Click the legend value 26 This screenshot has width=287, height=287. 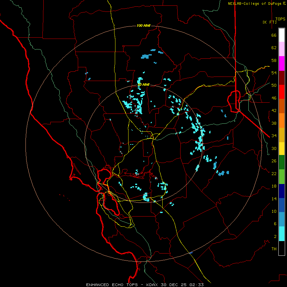274,161
